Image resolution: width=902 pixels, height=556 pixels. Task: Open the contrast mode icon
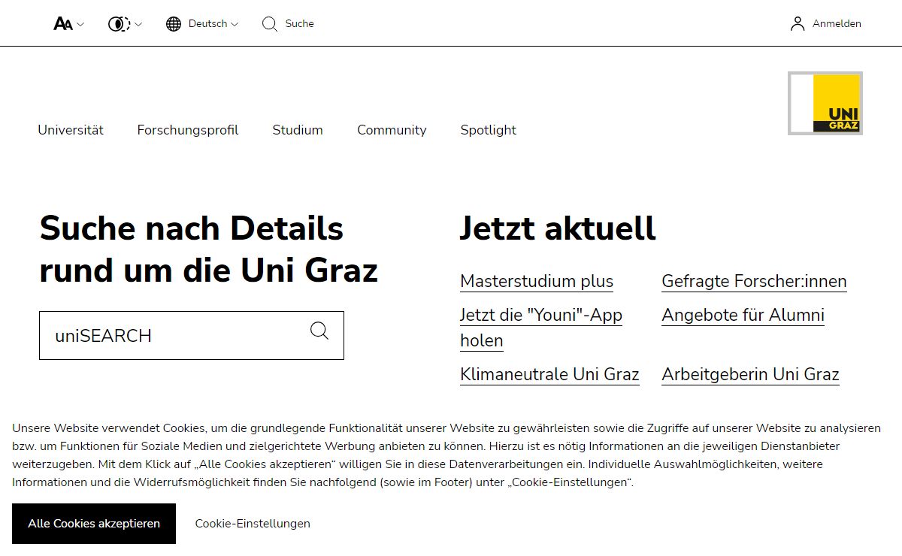118,24
